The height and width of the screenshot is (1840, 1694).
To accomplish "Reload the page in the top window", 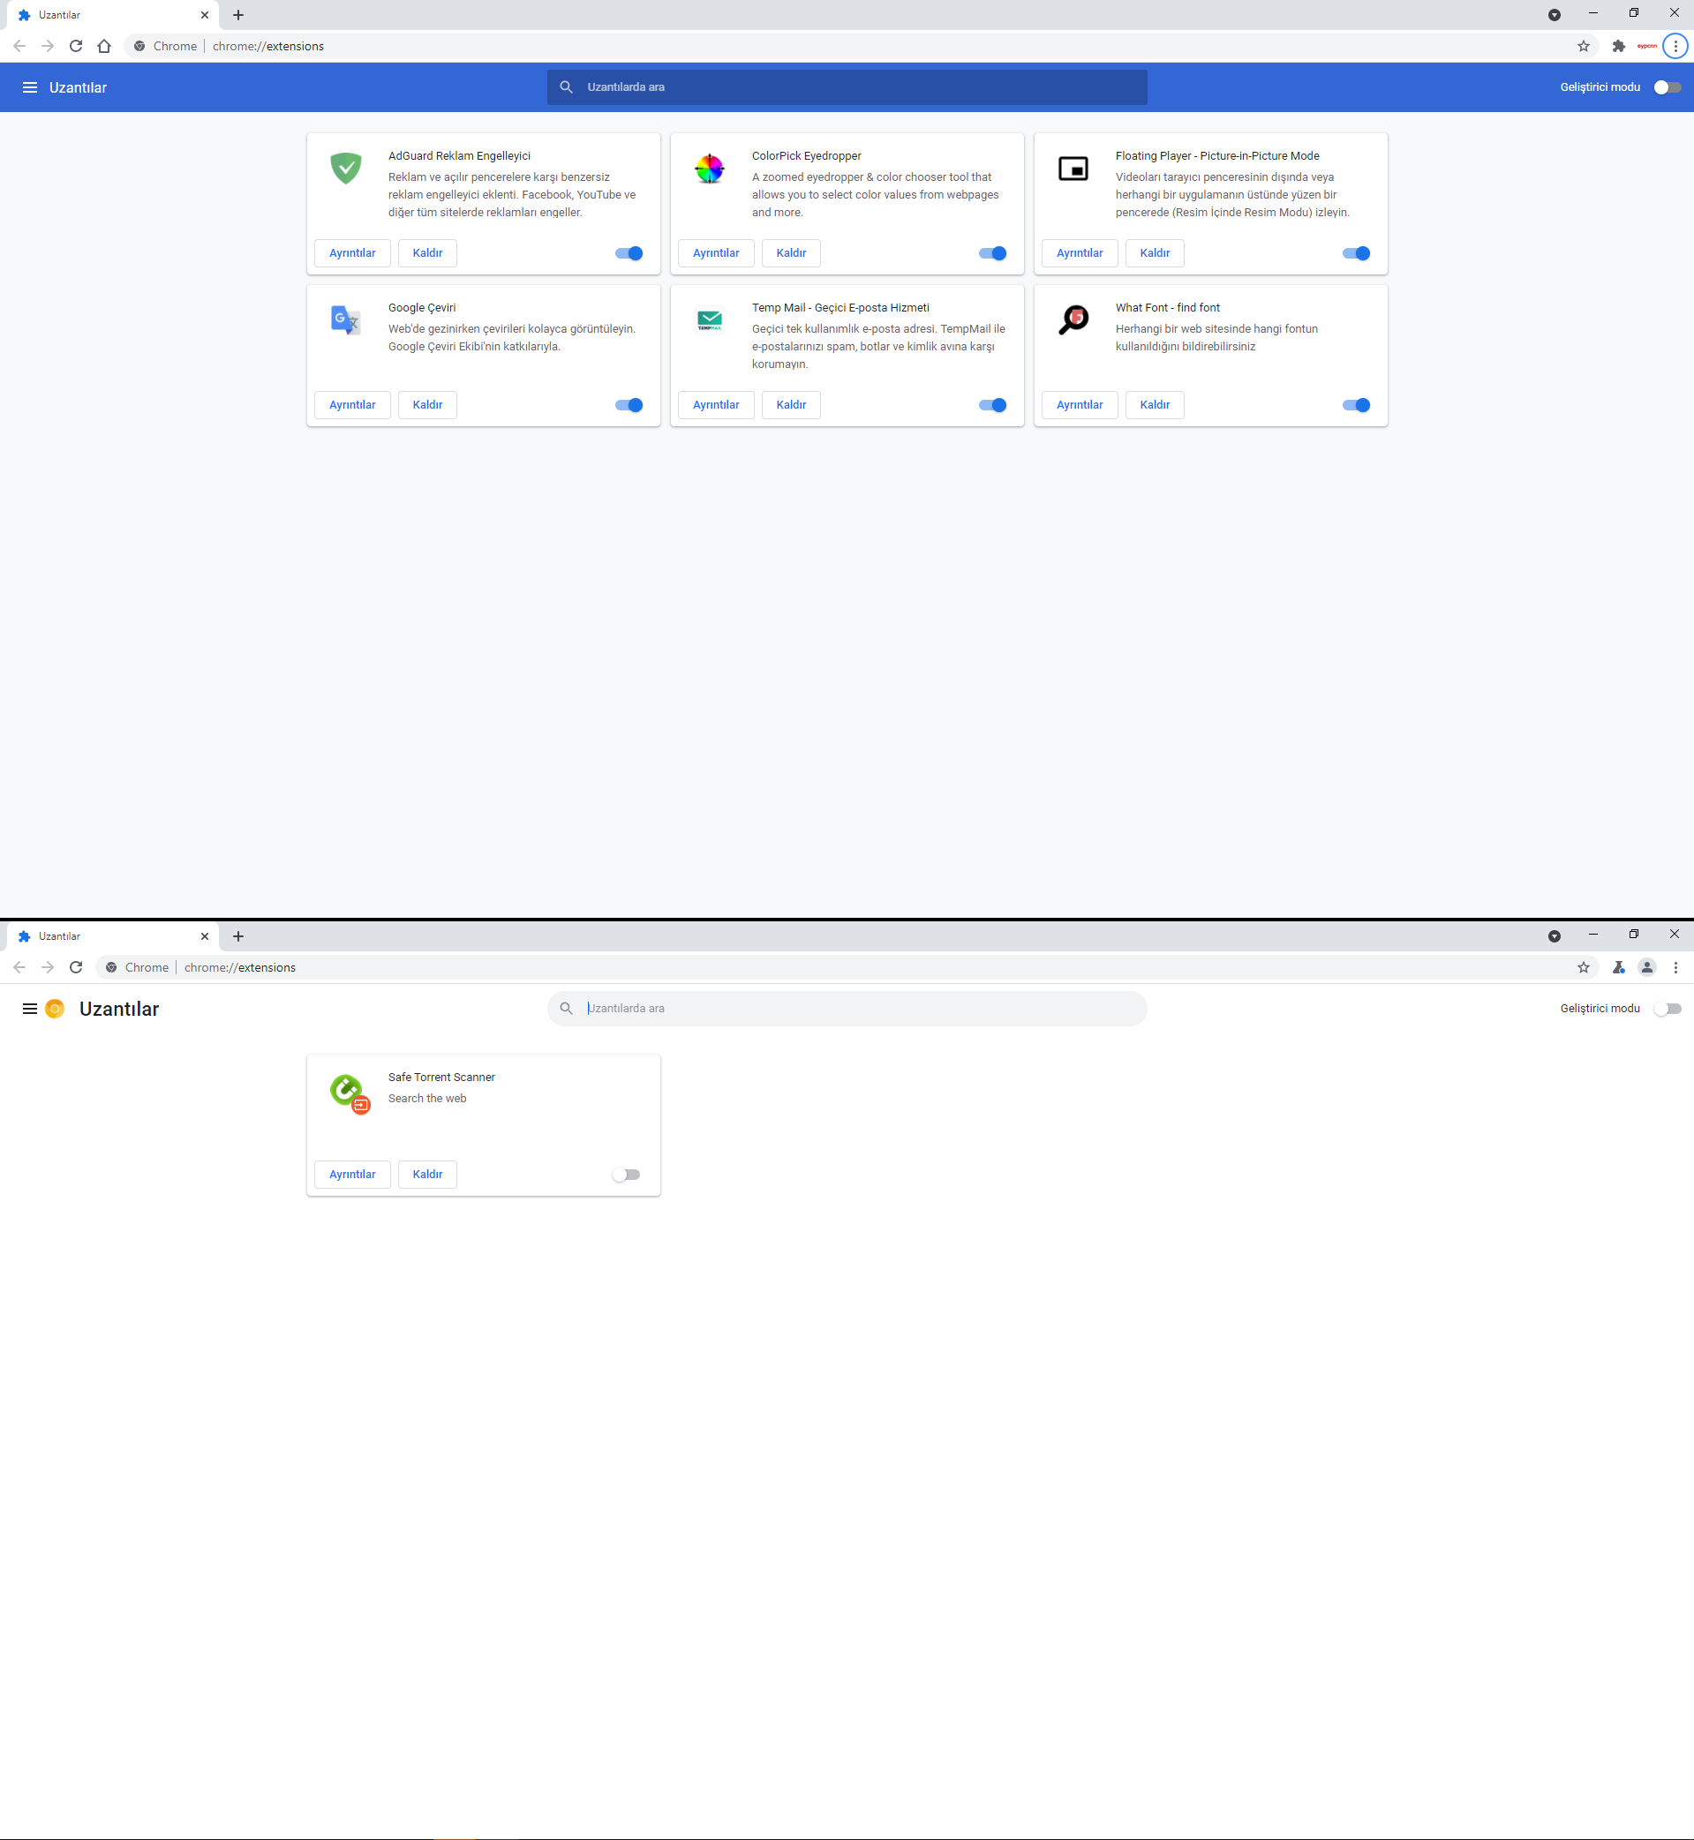I will [76, 46].
